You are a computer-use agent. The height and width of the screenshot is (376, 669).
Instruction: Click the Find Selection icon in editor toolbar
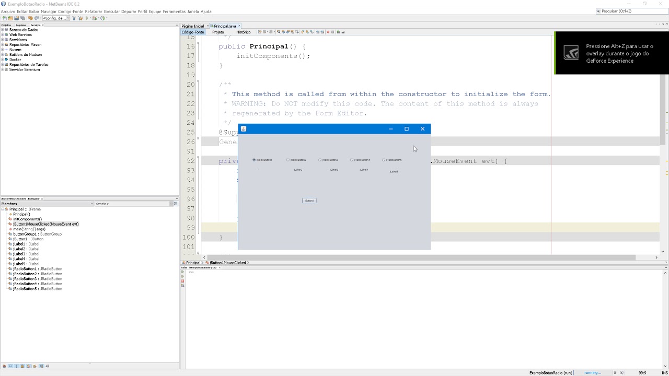279,32
